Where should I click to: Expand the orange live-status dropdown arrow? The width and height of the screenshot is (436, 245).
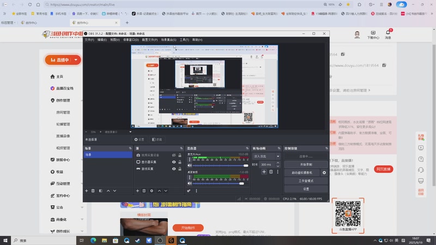click(76, 60)
